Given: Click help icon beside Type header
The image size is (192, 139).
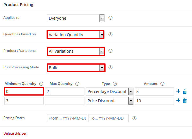Looking at the screenshot, I should 115,84.
